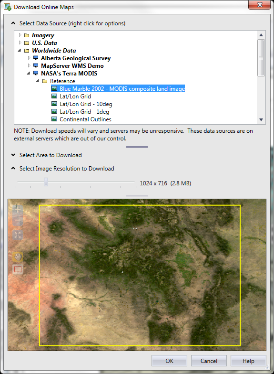
Task: Click the OK button
Action: tap(169, 361)
